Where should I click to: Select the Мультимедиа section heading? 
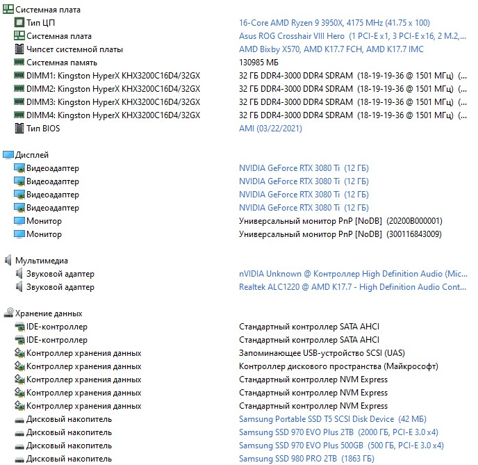point(42,261)
